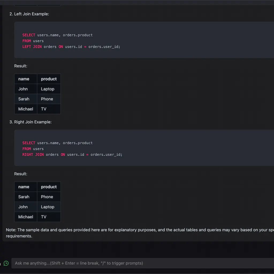
Task: Click the "Right Join Example:" heading
Action: [33, 122]
